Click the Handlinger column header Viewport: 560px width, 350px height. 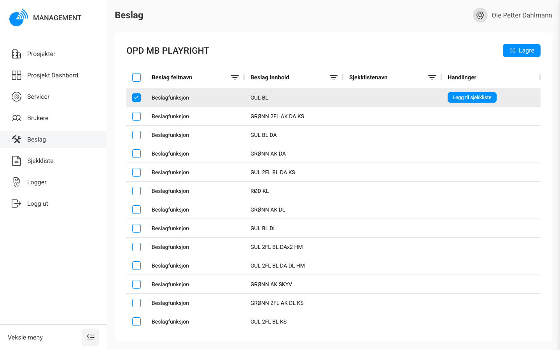pyautogui.click(x=462, y=77)
